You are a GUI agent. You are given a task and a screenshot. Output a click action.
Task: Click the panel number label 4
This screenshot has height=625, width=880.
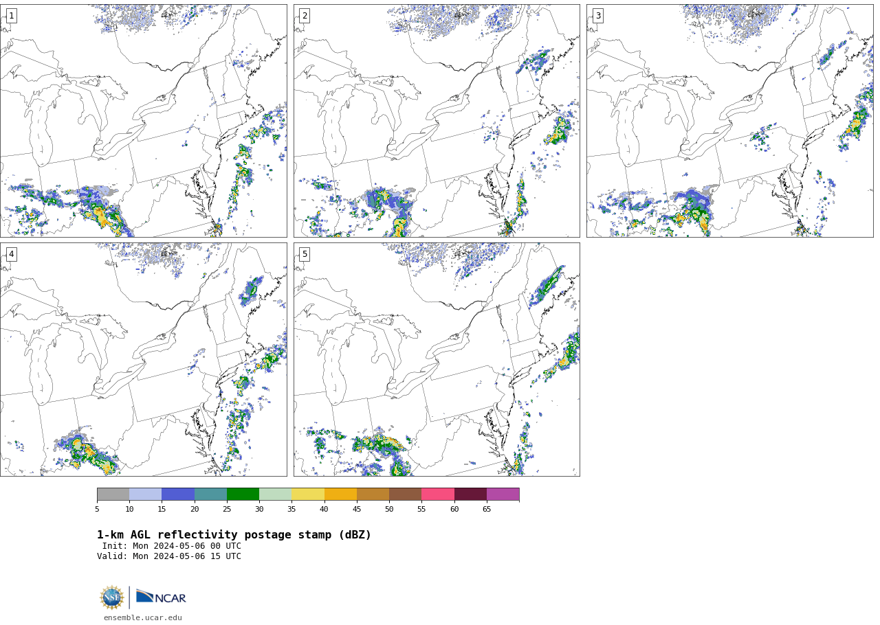(x=11, y=254)
